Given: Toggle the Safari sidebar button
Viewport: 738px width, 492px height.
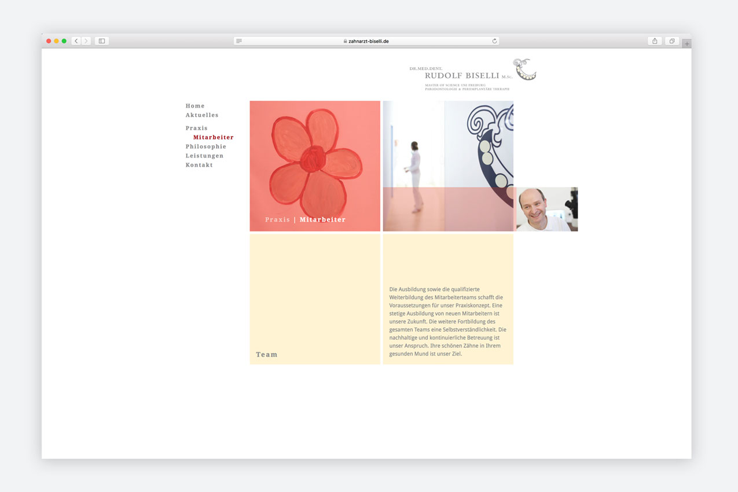Looking at the screenshot, I should tap(102, 41).
